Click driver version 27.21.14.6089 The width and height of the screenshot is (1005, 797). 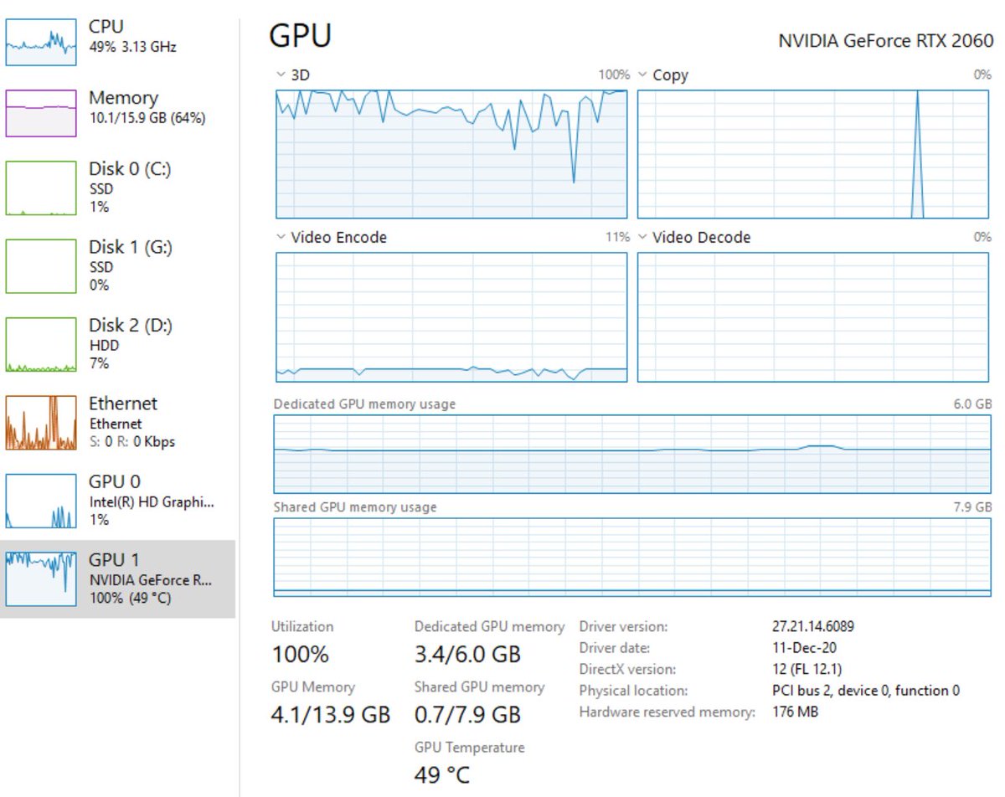(813, 626)
